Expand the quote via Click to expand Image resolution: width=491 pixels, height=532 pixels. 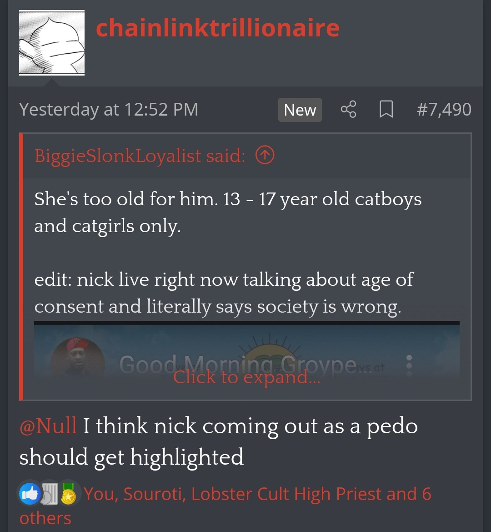coord(246,377)
